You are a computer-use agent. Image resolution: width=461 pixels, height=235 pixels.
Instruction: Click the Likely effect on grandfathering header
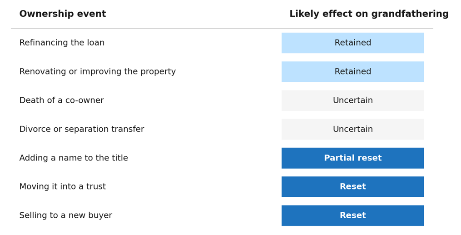369,14
